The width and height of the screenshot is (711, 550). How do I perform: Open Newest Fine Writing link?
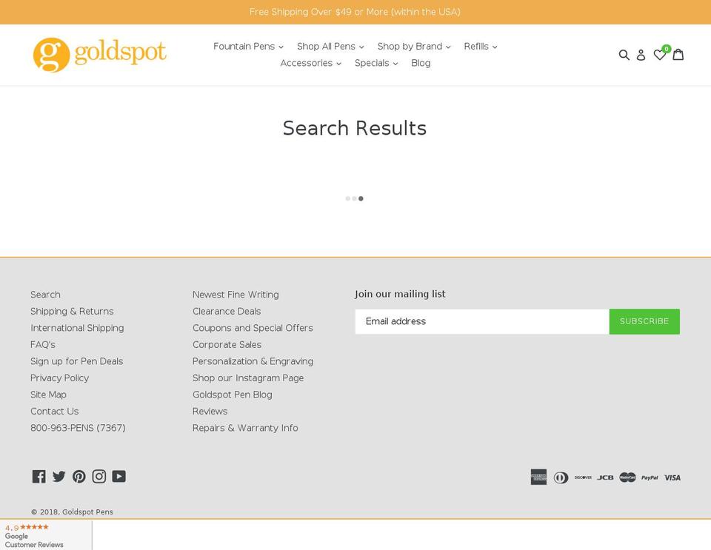pyautogui.click(x=236, y=295)
